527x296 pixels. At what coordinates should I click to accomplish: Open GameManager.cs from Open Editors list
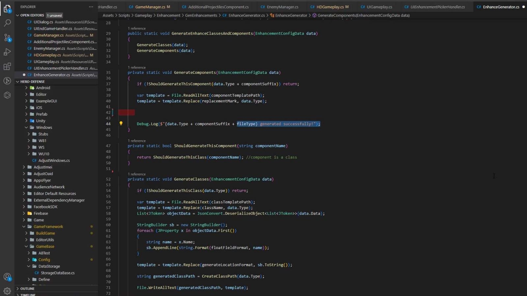[x=56, y=35]
